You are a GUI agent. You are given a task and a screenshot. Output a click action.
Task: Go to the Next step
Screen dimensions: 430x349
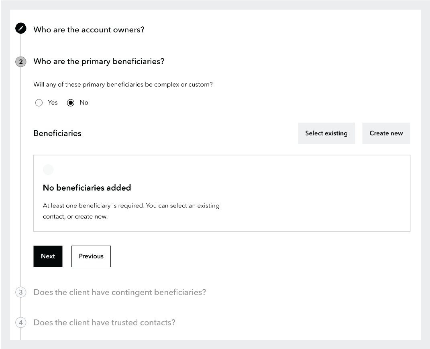[x=48, y=256]
